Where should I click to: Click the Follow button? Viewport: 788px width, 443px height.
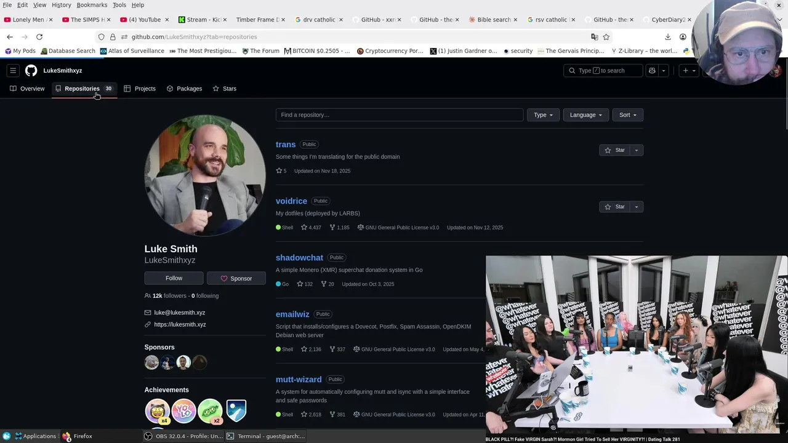(x=174, y=278)
